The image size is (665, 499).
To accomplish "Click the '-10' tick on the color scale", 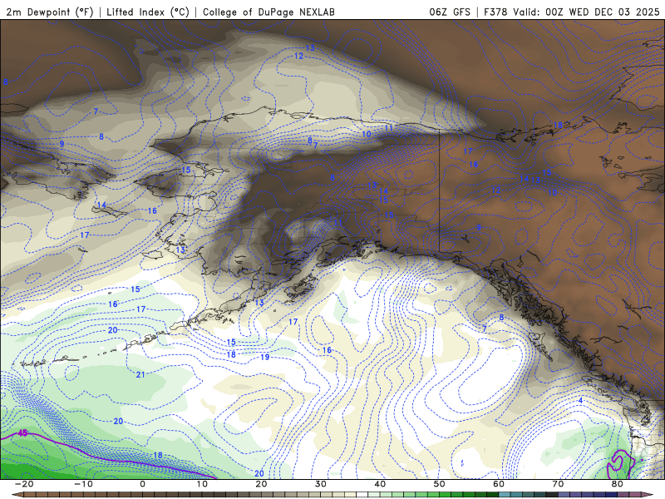I will tap(83, 484).
